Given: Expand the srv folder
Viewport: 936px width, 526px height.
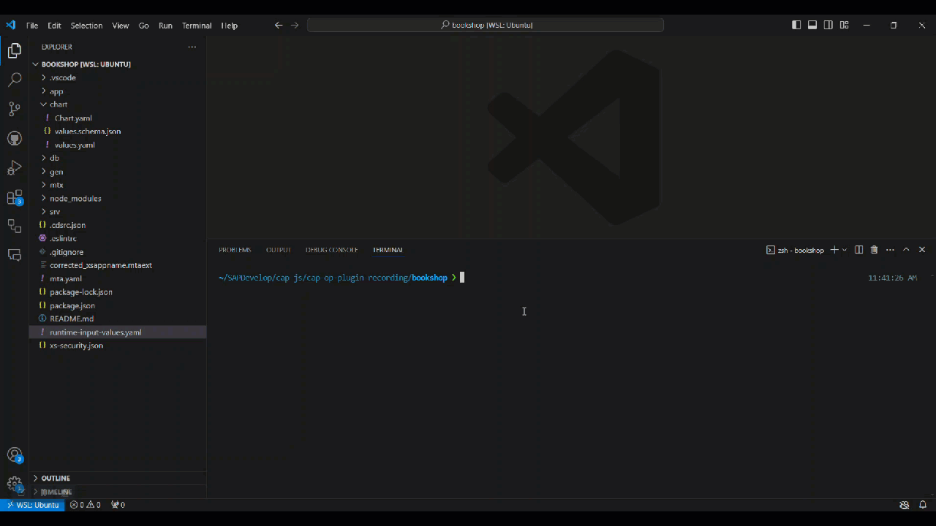Looking at the screenshot, I should tap(44, 212).
